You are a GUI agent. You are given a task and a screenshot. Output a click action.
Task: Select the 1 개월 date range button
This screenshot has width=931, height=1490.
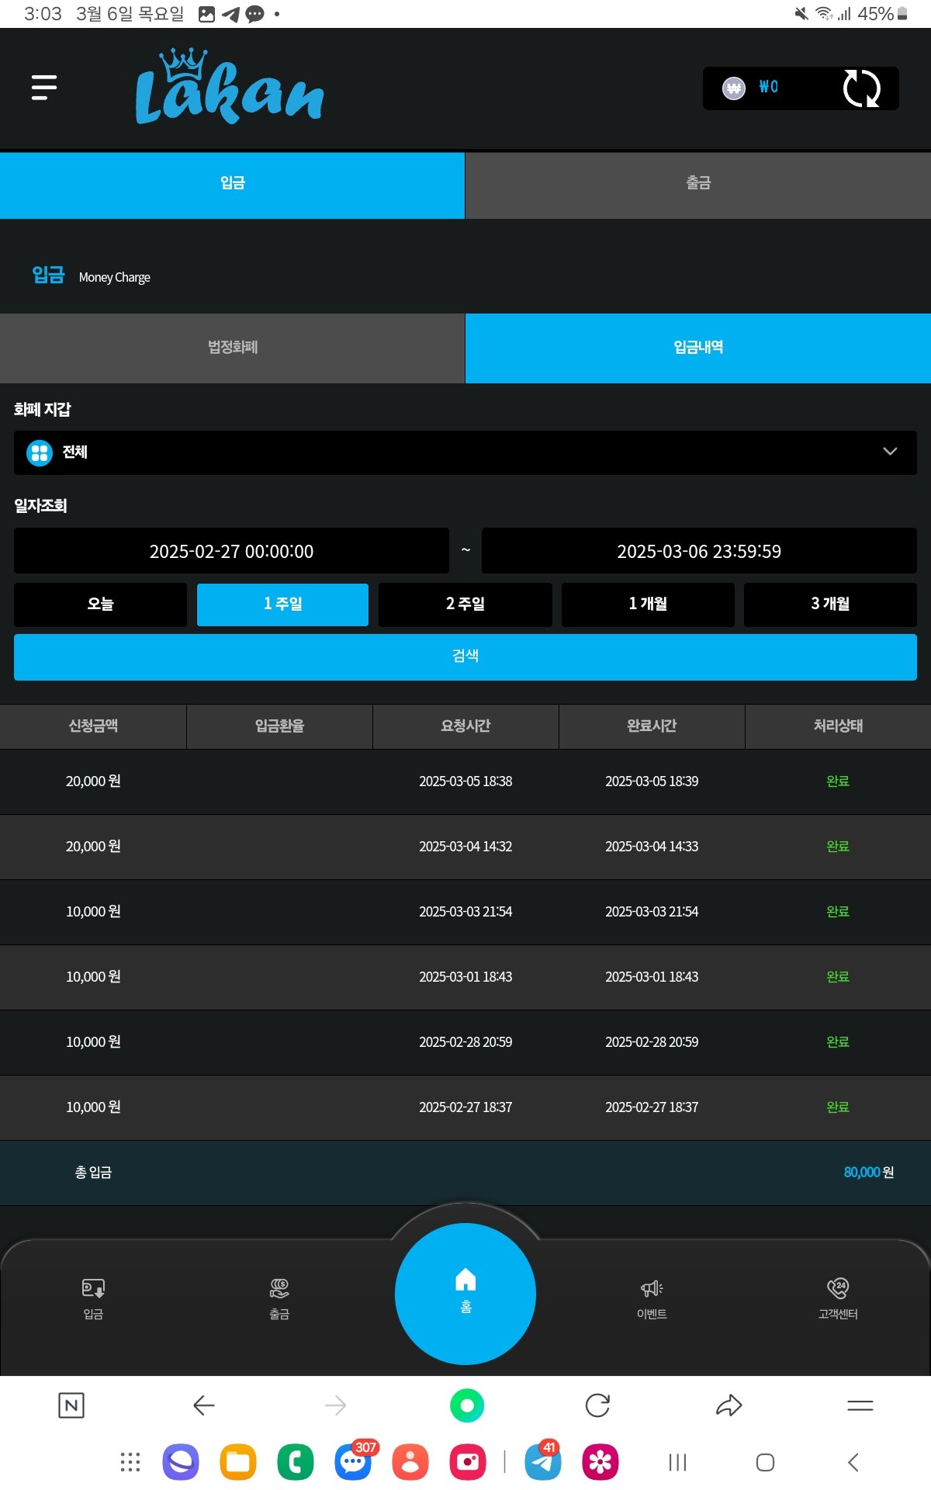[648, 604]
